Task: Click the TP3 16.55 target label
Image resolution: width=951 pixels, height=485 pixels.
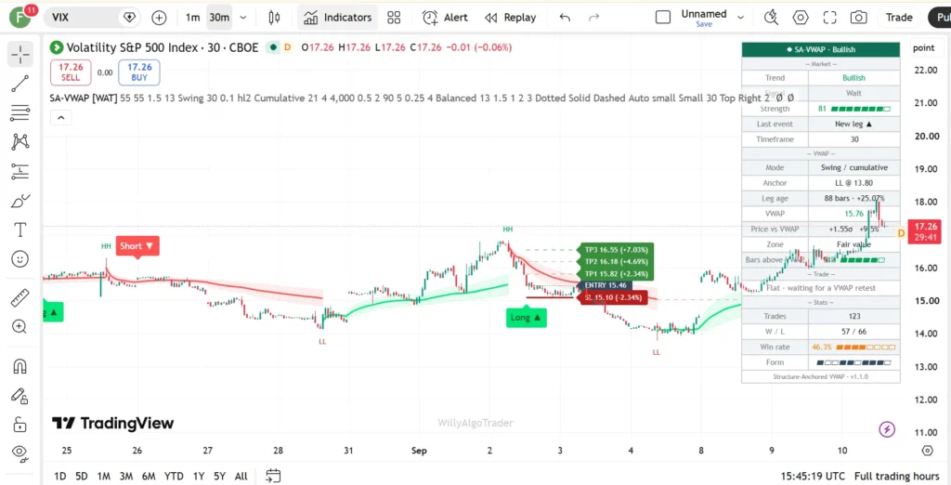Action: coord(616,250)
